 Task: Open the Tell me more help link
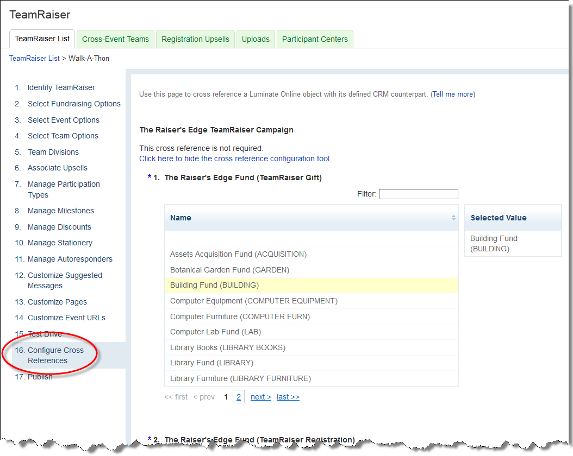tap(453, 94)
